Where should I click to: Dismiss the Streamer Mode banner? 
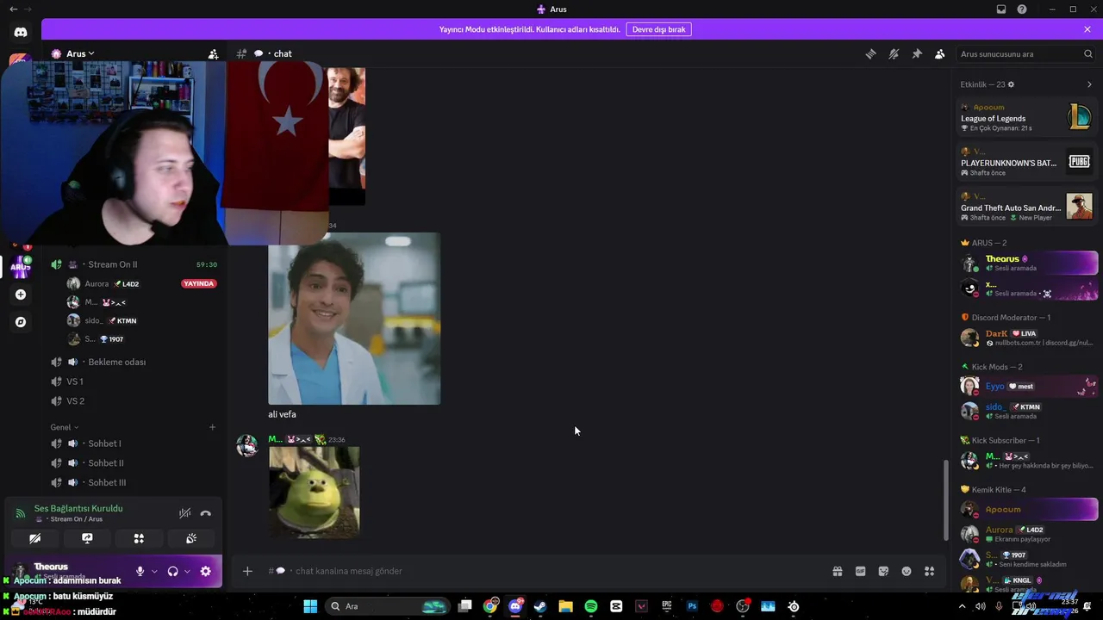click(1087, 29)
